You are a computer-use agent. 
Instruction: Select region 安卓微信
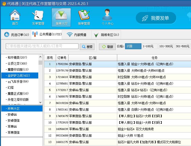pyautogui.click(x=22, y=120)
